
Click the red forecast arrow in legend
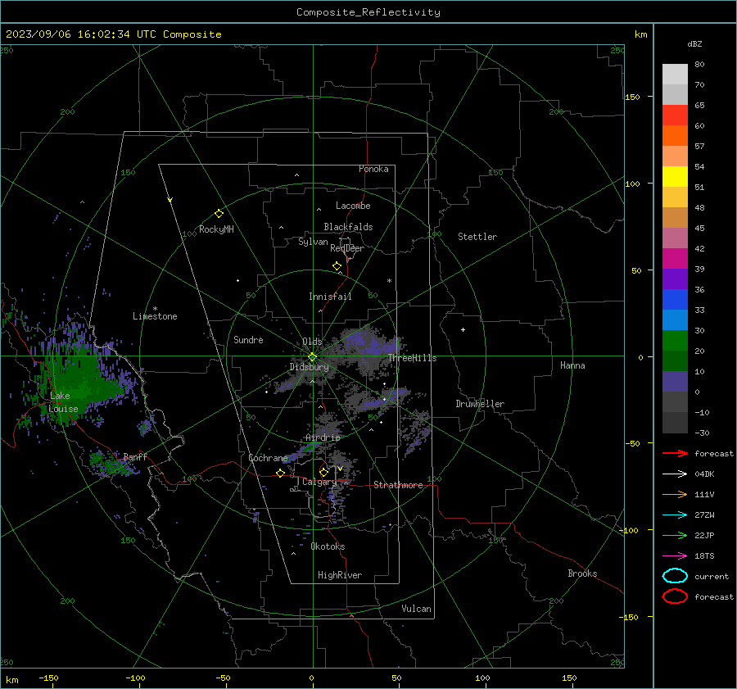click(675, 453)
